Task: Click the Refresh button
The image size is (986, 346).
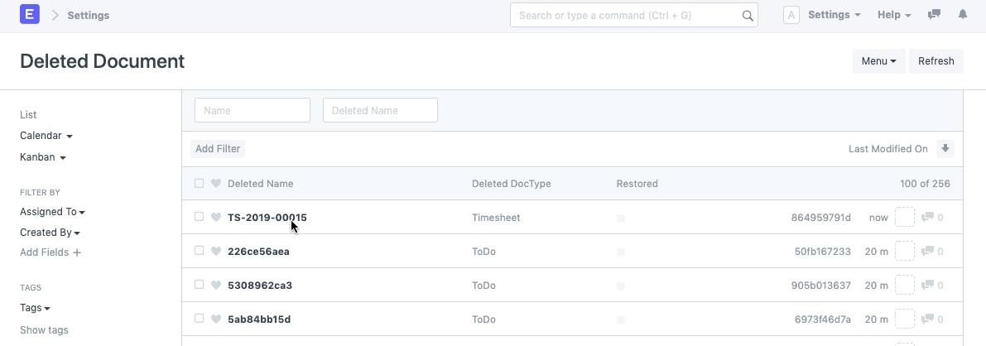Action: coord(935,61)
